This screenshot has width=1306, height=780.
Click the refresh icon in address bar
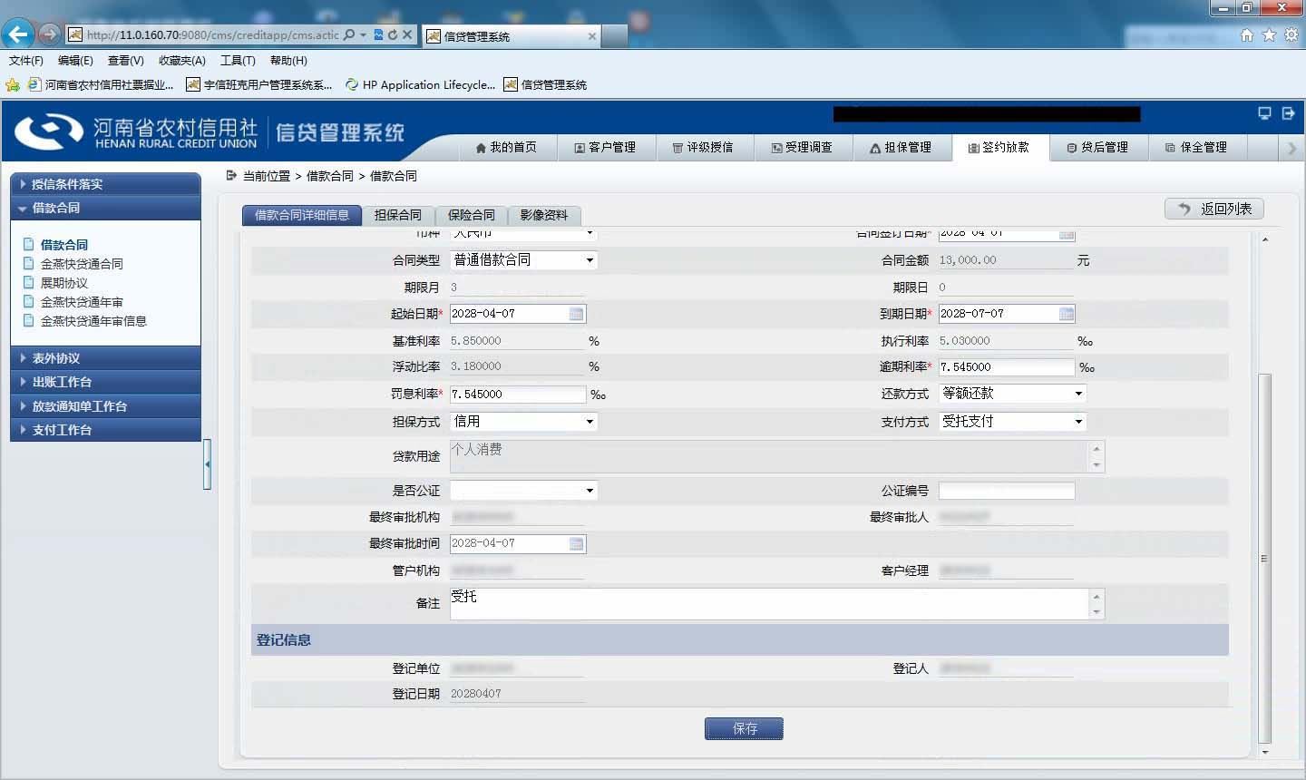(393, 34)
